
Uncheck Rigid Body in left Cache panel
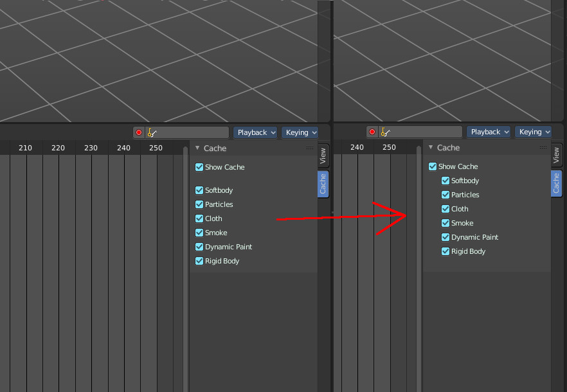199,261
